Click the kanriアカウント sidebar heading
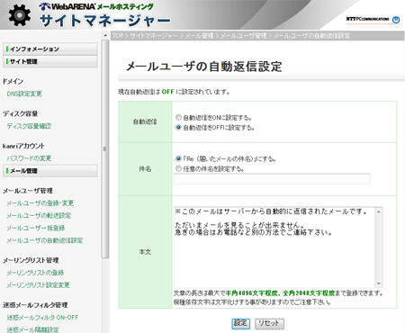 [23, 146]
